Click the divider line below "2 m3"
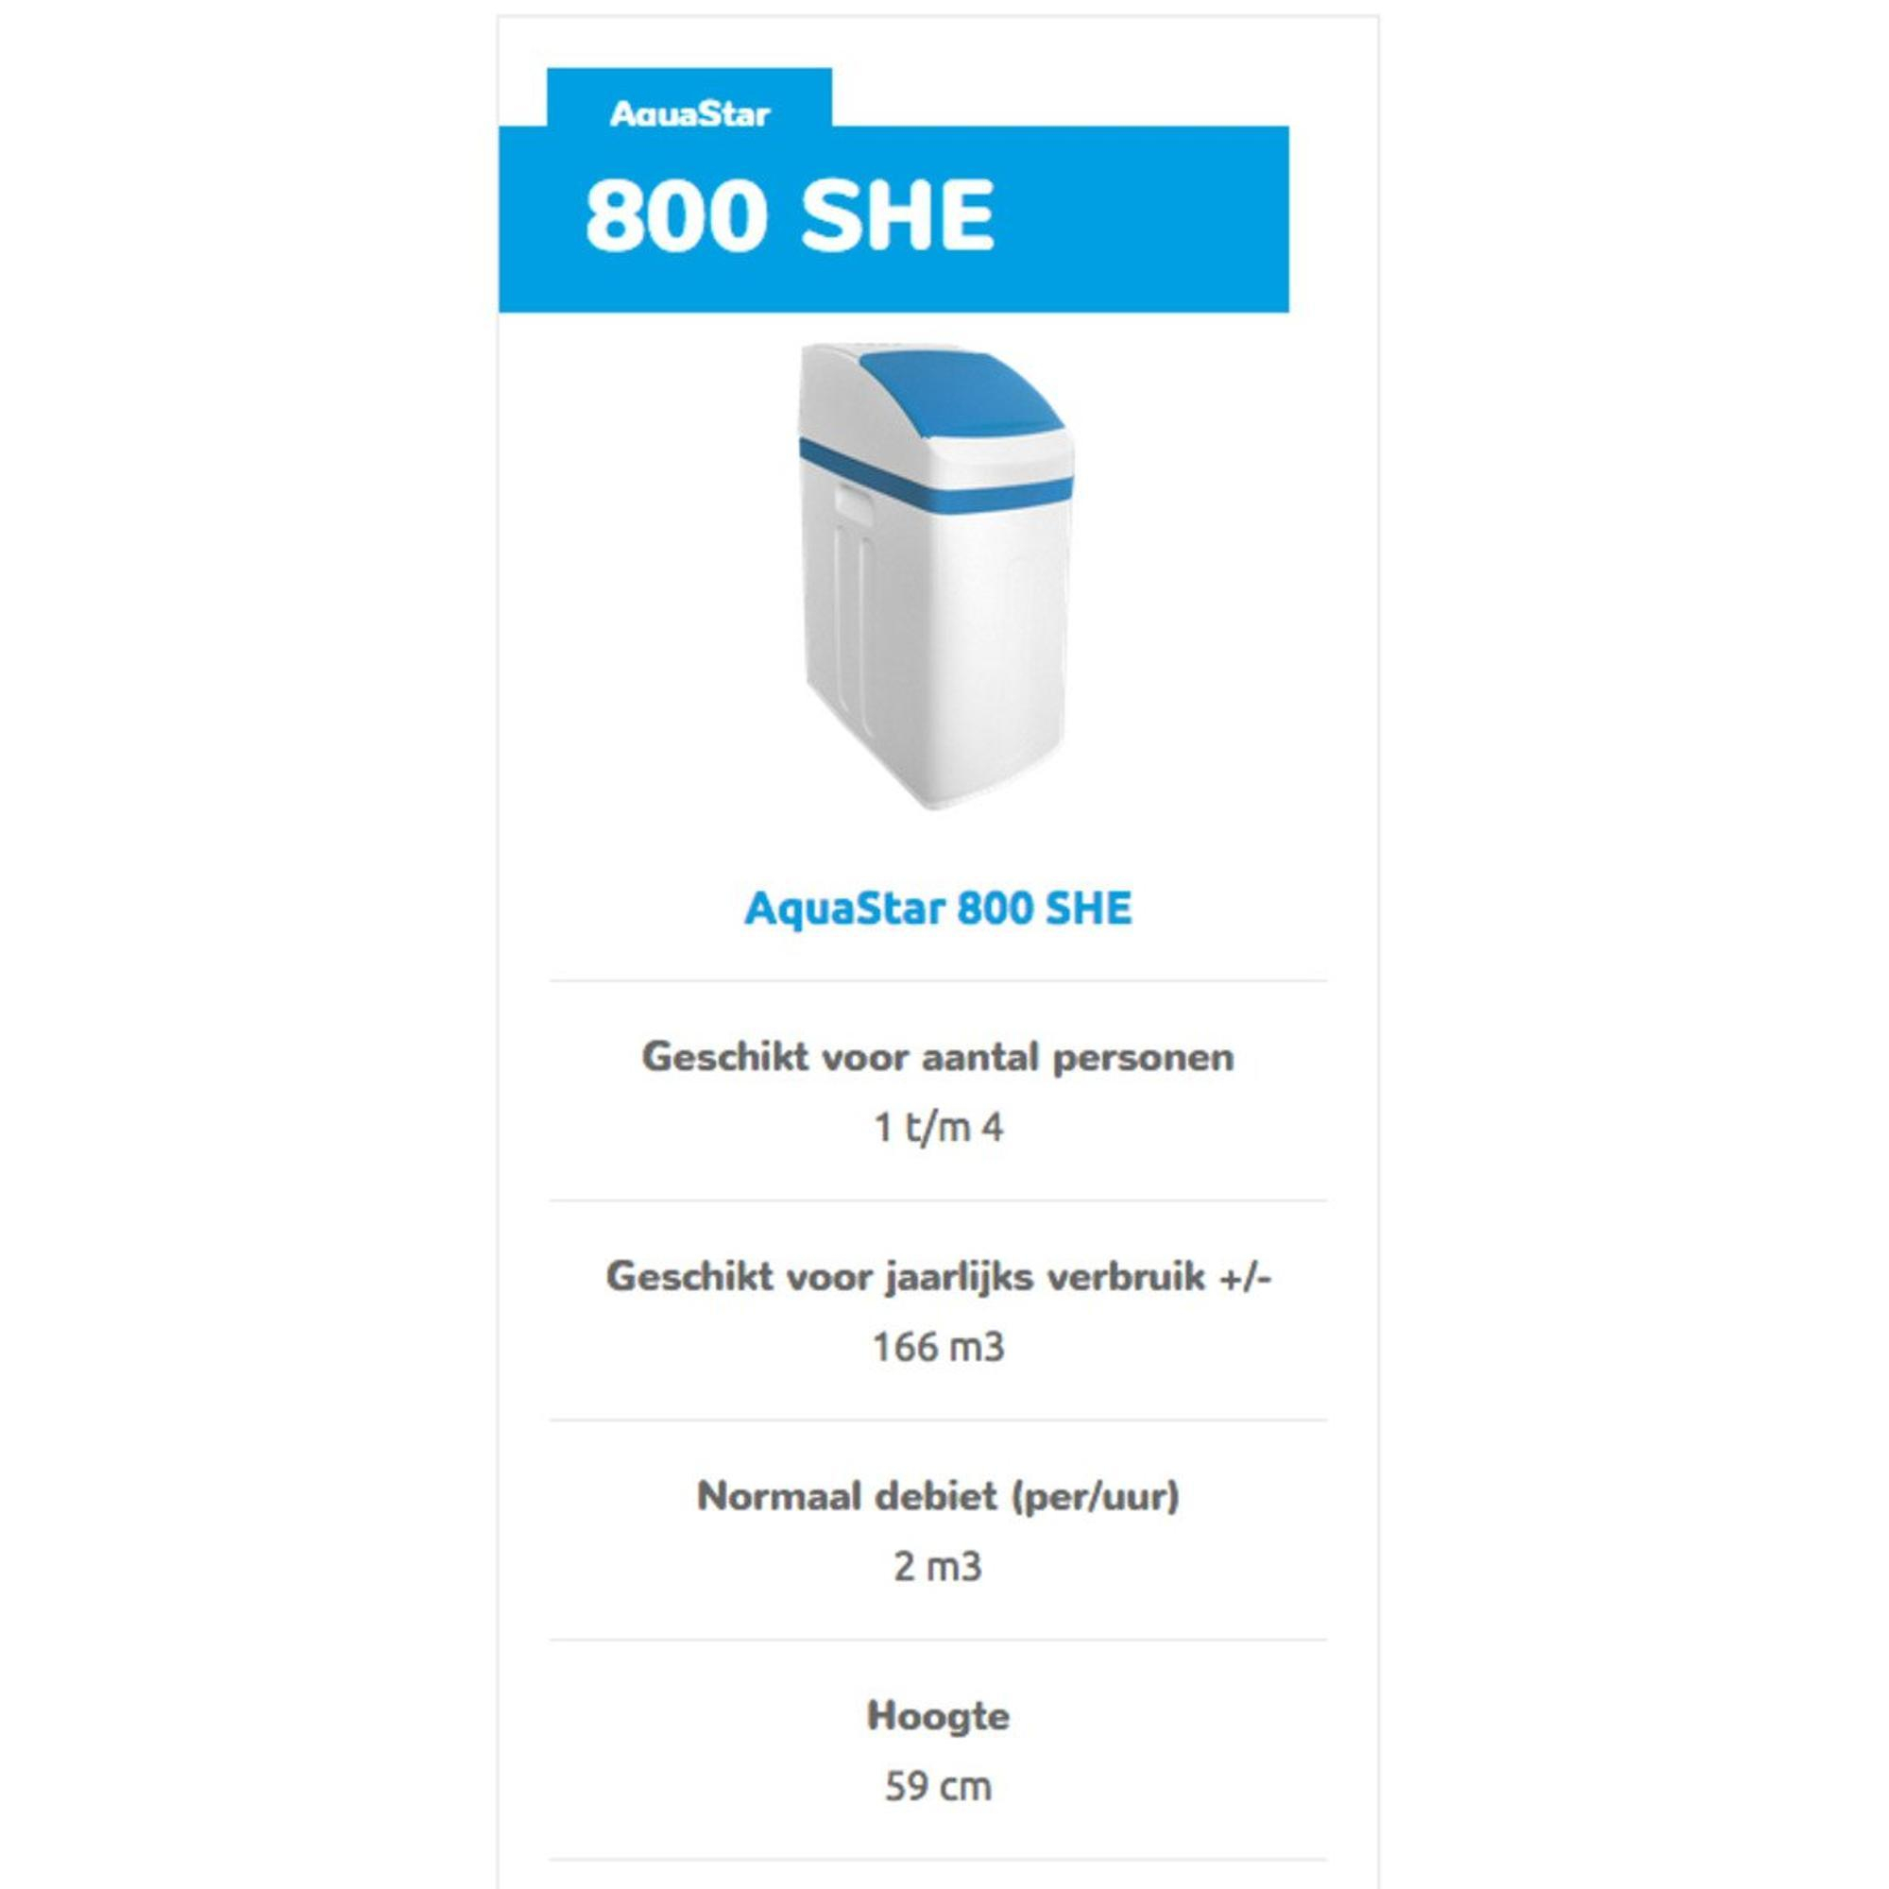Image resolution: width=1889 pixels, height=1889 pixels. point(938,1640)
